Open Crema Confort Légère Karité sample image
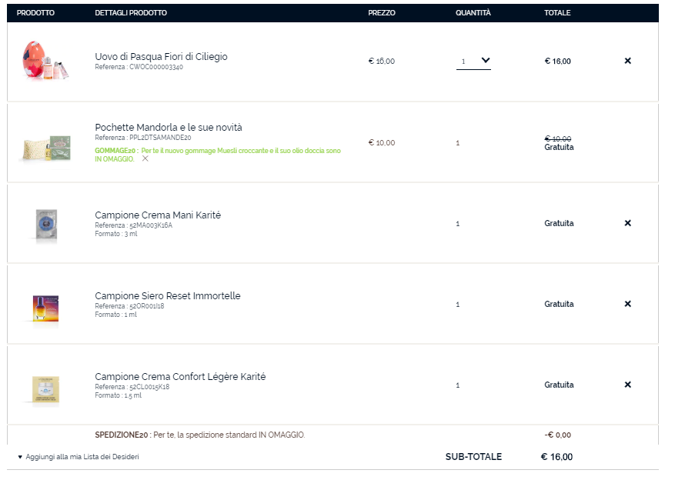675x490 pixels. tap(46, 386)
